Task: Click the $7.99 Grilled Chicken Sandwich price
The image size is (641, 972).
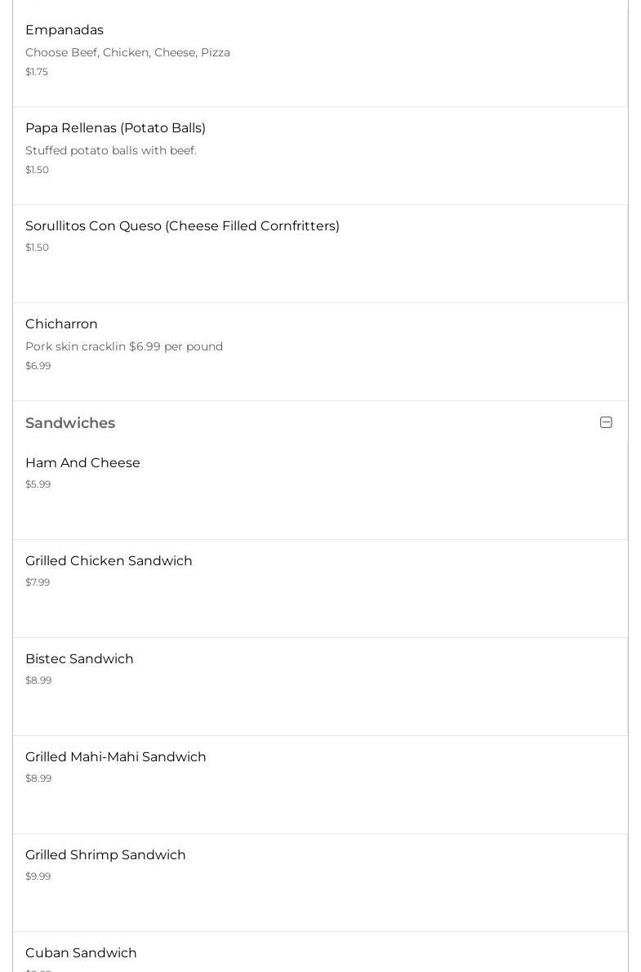Action: click(38, 582)
